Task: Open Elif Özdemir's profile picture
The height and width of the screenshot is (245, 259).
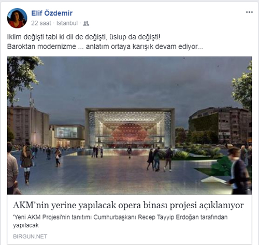Action: (17, 18)
